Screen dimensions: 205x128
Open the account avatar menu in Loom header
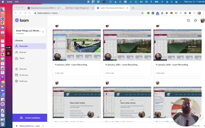click(202, 20)
